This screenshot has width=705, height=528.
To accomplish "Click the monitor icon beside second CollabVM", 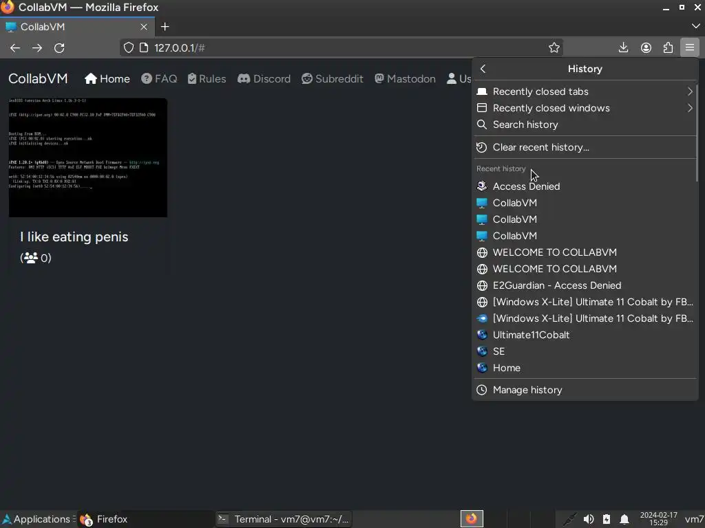I will [x=482, y=219].
